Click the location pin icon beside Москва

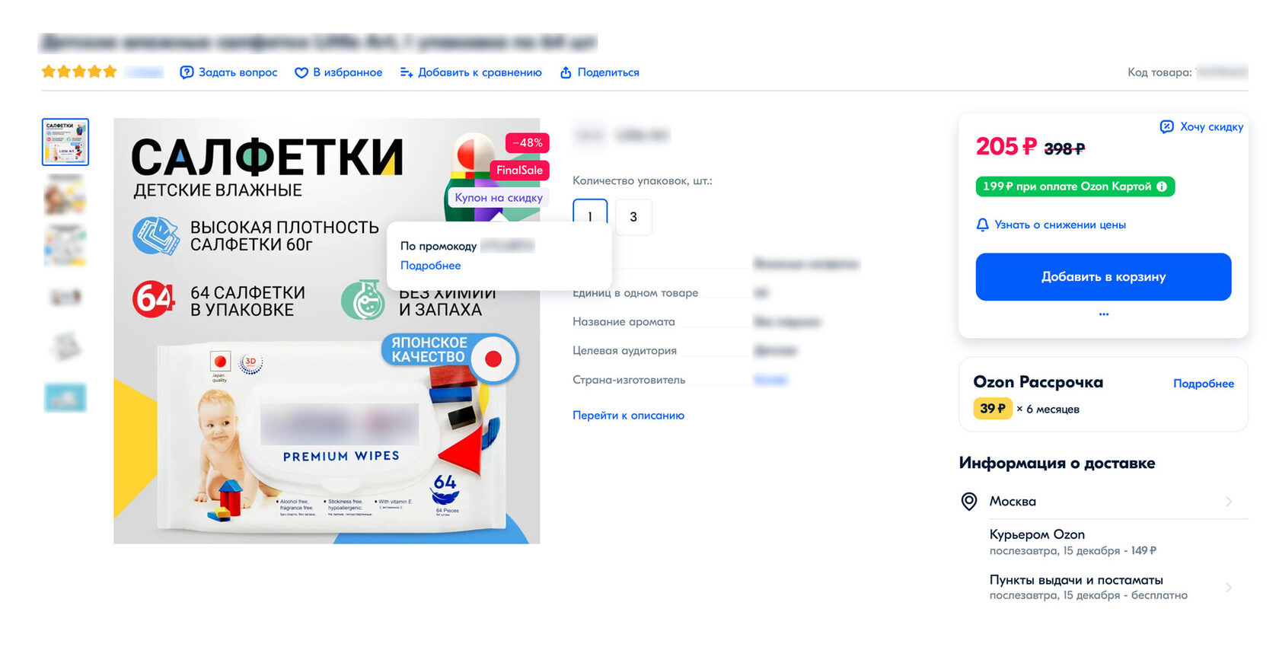pyautogui.click(x=969, y=501)
